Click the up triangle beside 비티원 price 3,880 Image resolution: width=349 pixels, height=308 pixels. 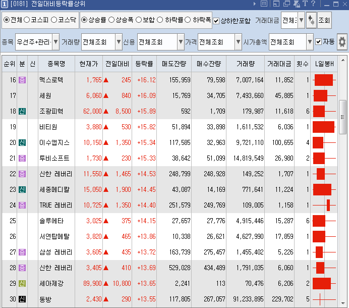click(x=106, y=127)
